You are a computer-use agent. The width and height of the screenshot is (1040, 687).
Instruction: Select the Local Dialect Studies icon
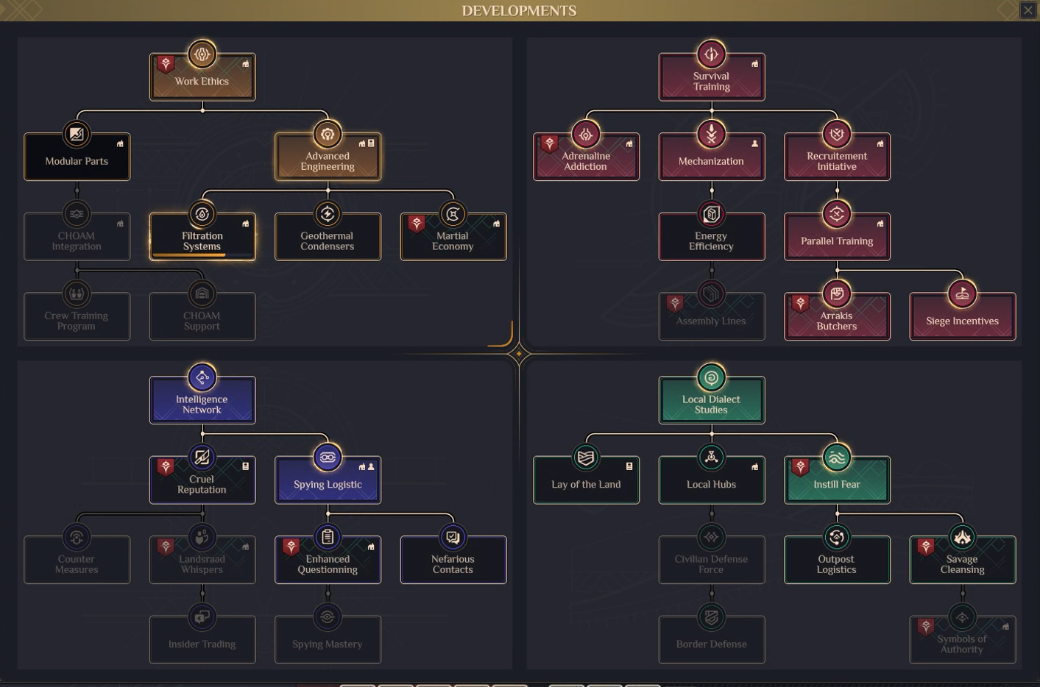(x=711, y=377)
